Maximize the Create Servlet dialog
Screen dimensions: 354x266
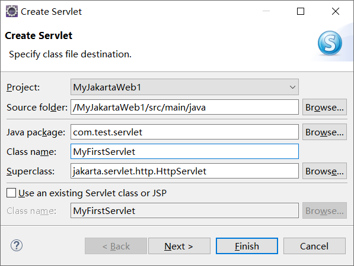[x=301, y=11]
